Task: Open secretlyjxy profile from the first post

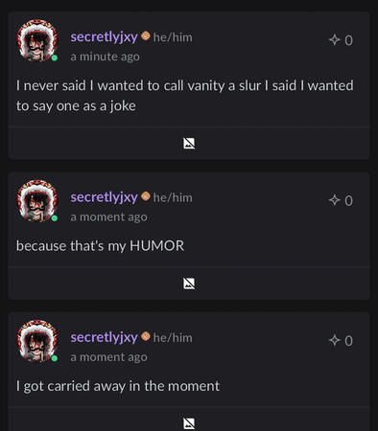Action: coord(105,37)
